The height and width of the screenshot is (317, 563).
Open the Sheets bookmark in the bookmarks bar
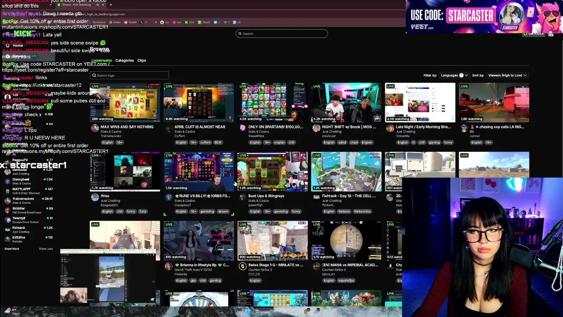[204, 22]
